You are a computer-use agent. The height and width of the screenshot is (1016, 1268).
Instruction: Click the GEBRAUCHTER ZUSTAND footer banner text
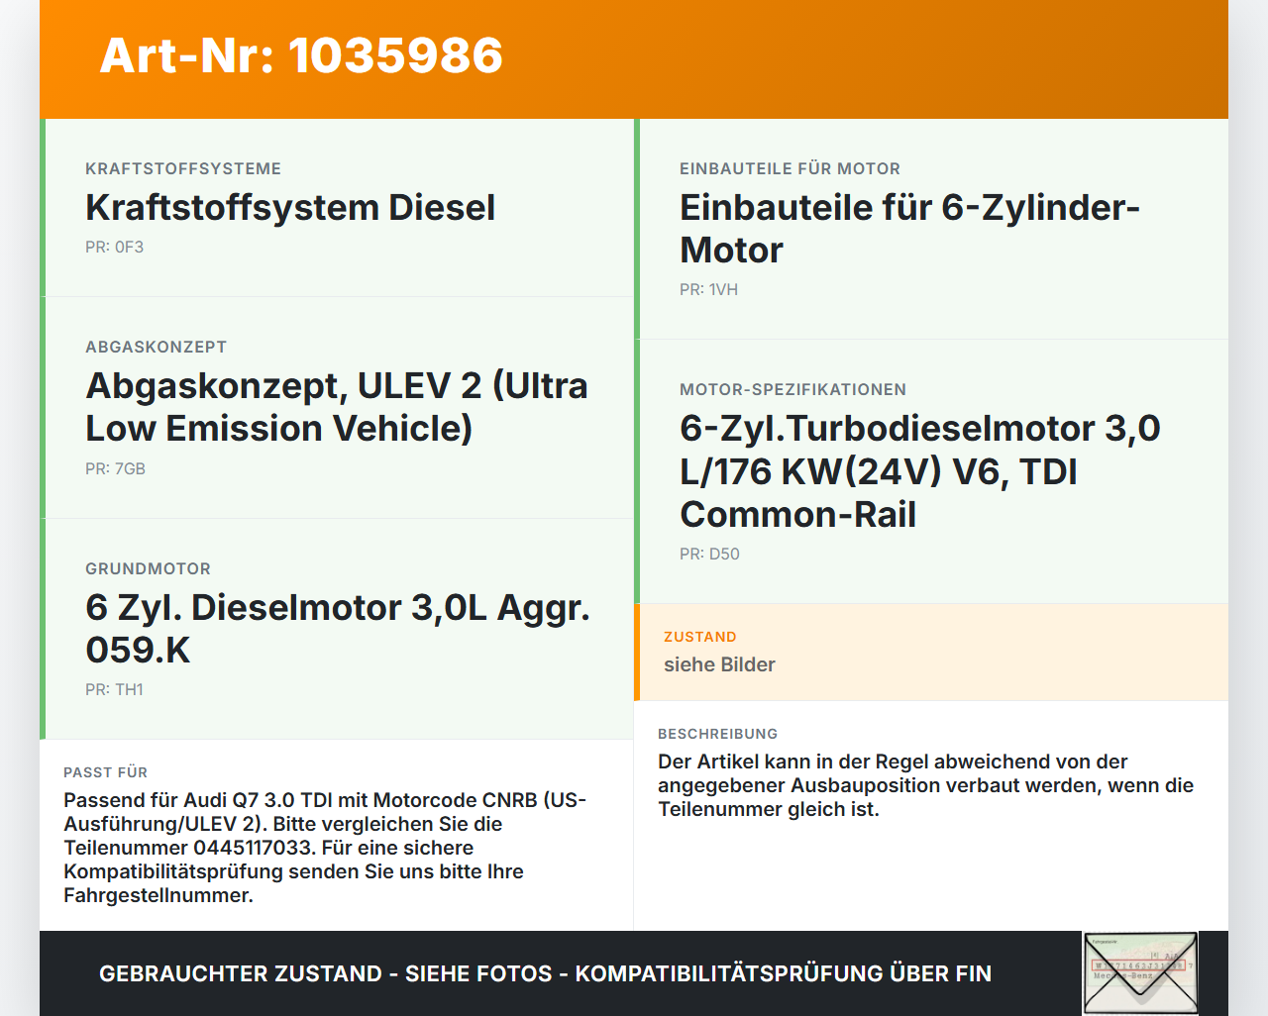pyautogui.click(x=545, y=974)
